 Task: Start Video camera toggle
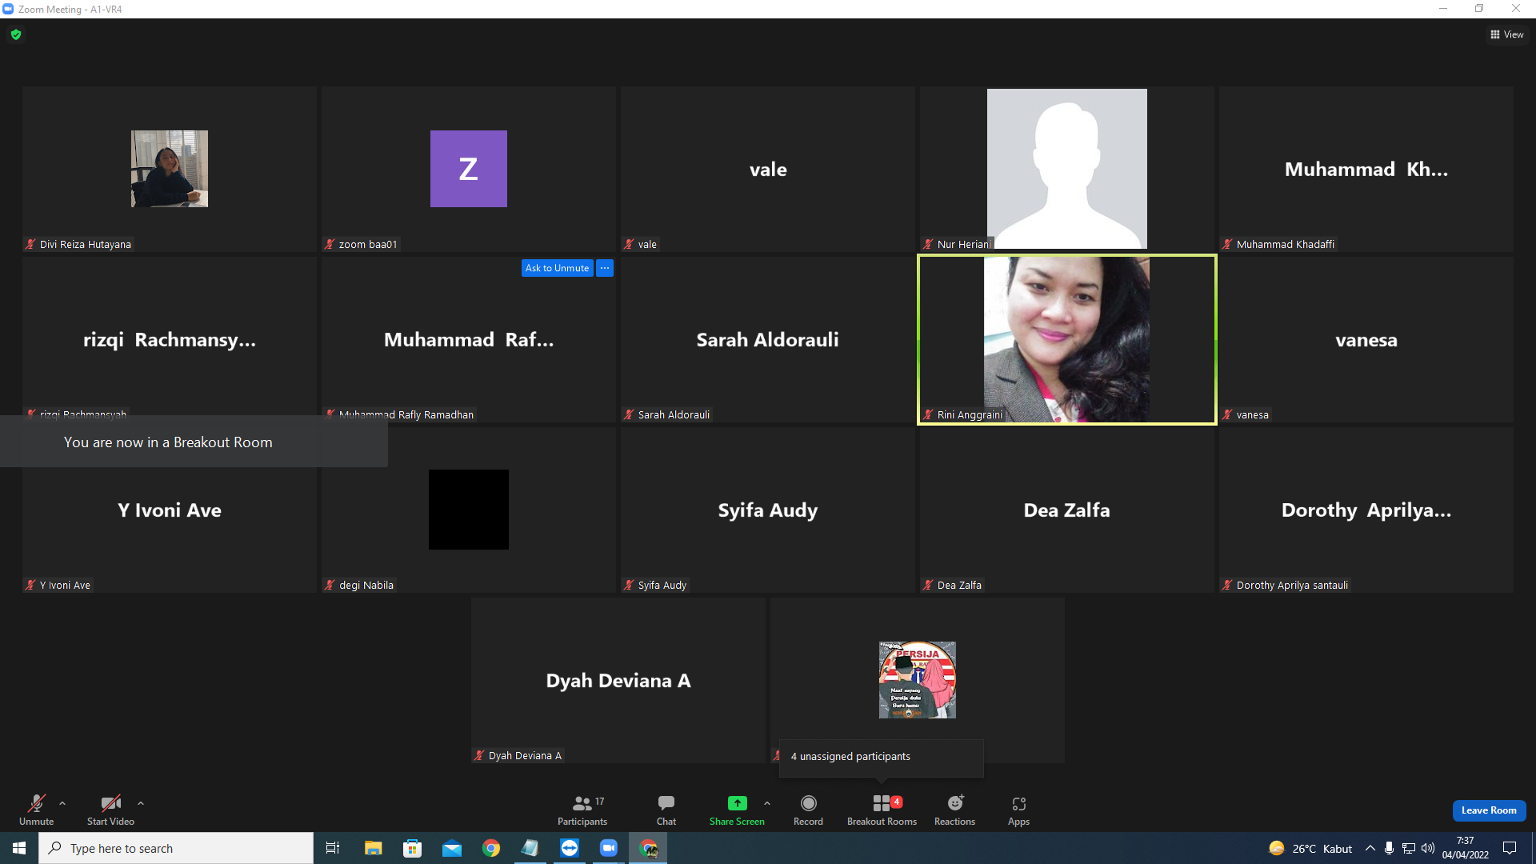[x=110, y=810]
